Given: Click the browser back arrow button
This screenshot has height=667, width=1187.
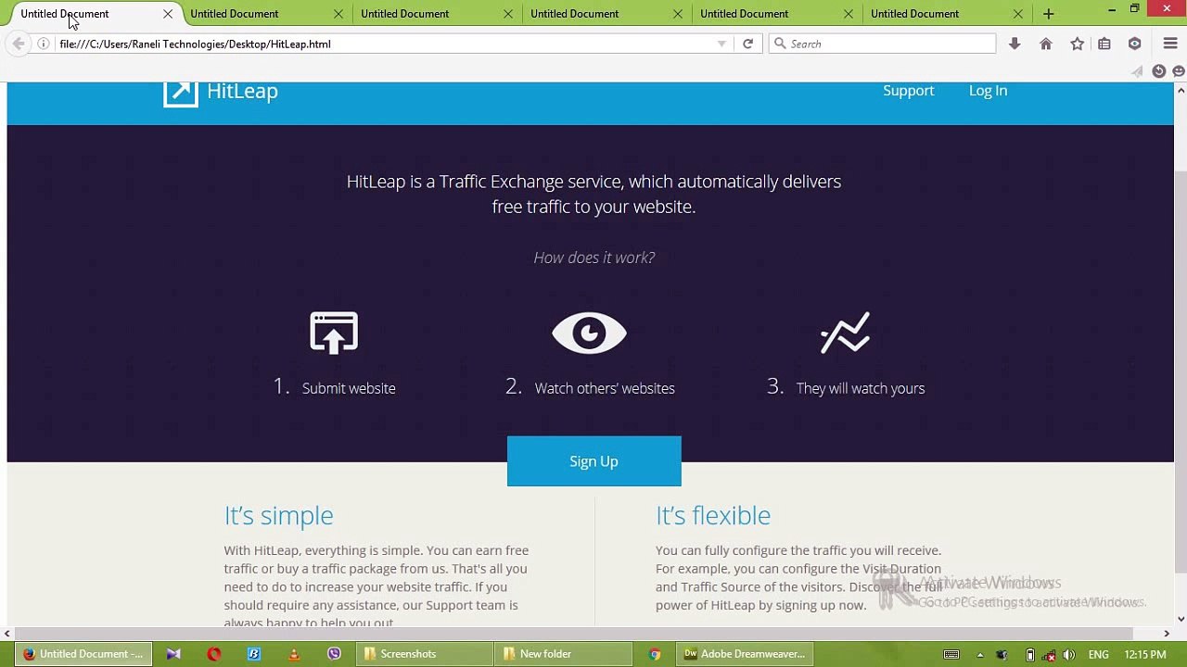Looking at the screenshot, I should tap(19, 44).
